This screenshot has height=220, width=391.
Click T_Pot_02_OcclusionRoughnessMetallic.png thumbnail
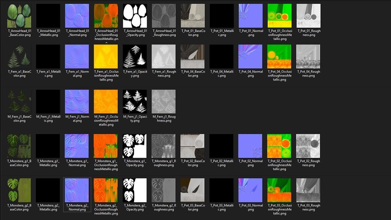pyautogui.click(x=280, y=146)
